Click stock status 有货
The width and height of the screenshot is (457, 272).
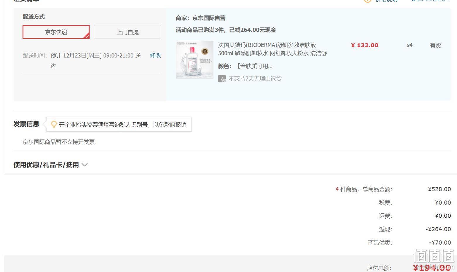click(435, 45)
